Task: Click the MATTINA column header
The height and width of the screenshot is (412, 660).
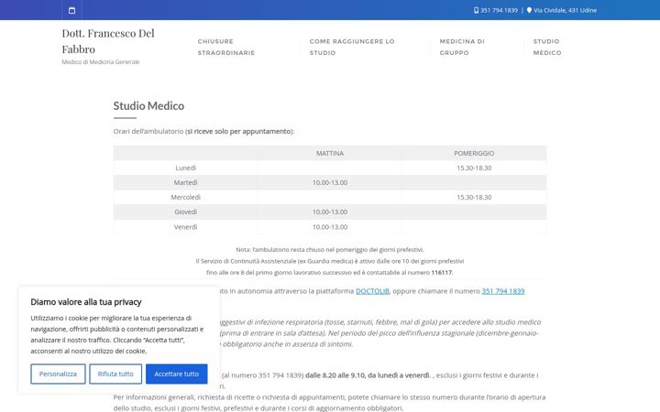Action: point(330,154)
